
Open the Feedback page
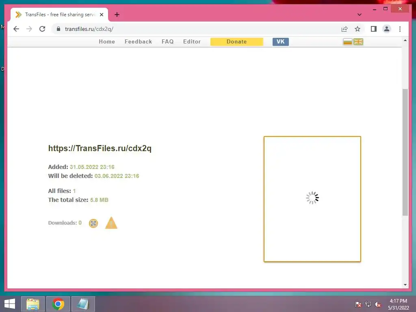pyautogui.click(x=138, y=42)
